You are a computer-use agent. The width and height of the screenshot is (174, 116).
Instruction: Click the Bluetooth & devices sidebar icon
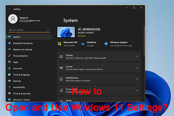(x=10, y=43)
